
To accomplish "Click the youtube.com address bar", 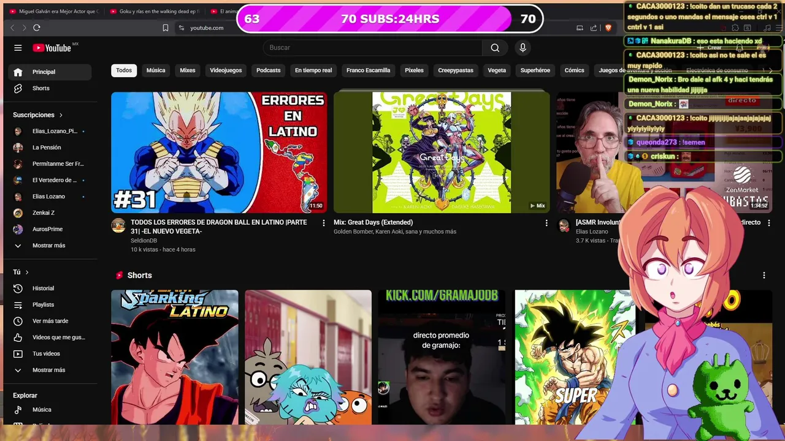I will click(x=207, y=28).
